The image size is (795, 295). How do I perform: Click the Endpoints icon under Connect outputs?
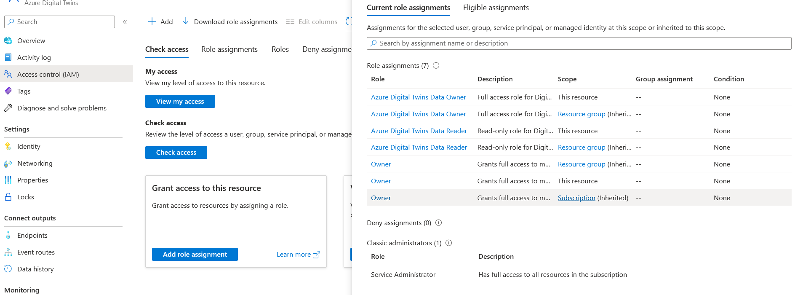pyautogui.click(x=8, y=235)
